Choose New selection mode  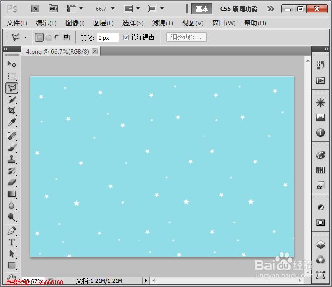tap(39, 37)
